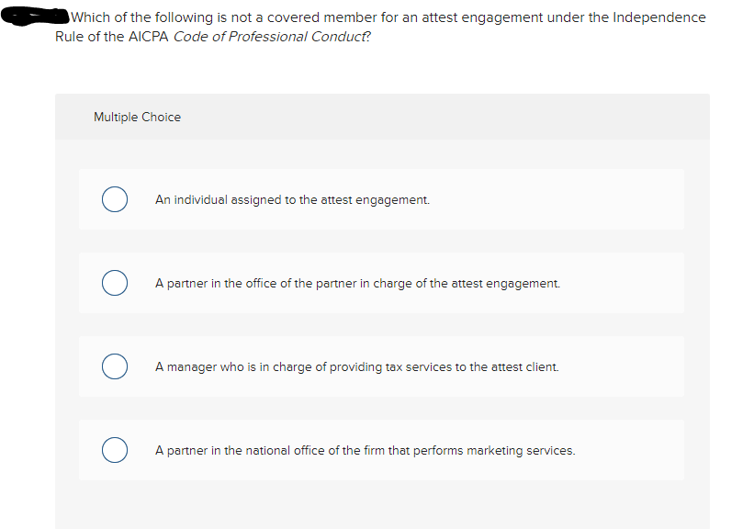The image size is (754, 529).
Task: Pick radio button for national office partner answer
Action: (115, 451)
